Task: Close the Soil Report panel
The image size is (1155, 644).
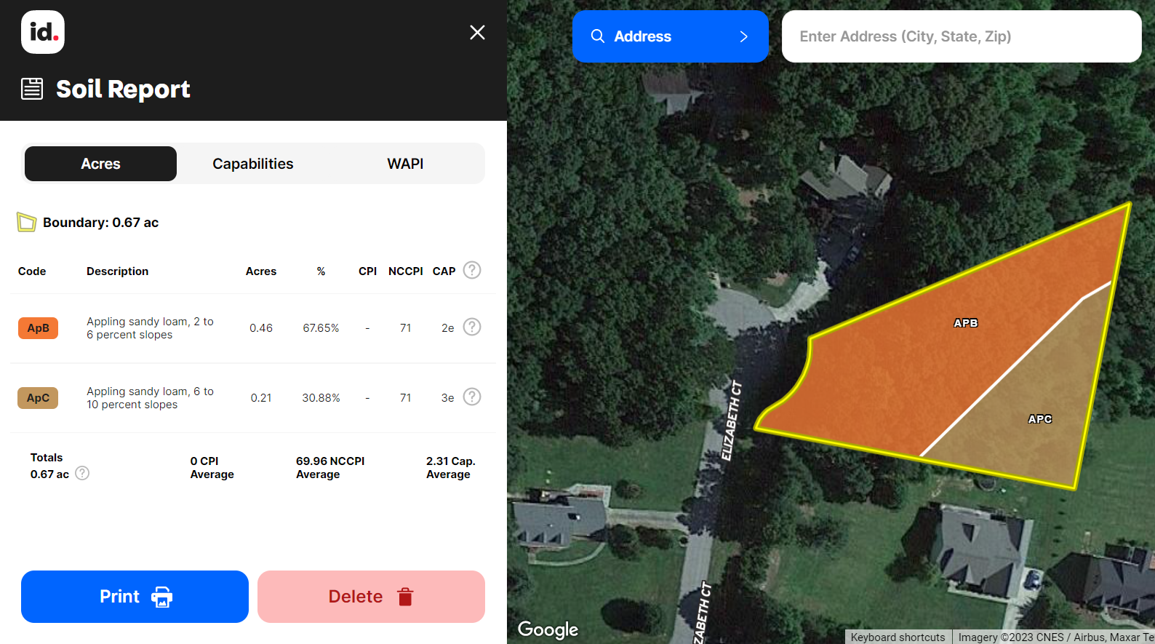Action: pyautogui.click(x=477, y=32)
